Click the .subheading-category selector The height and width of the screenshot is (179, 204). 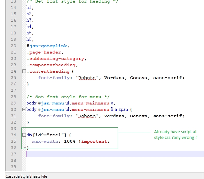(x=57, y=59)
